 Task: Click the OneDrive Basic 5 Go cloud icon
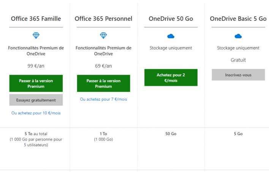point(238,36)
